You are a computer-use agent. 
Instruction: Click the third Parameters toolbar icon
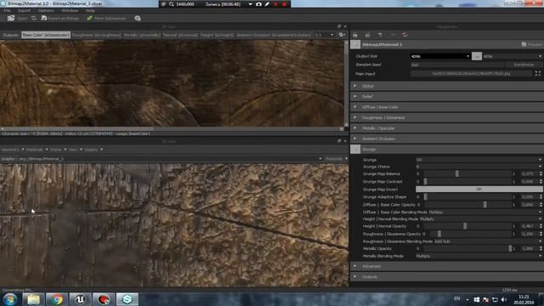click(380, 35)
